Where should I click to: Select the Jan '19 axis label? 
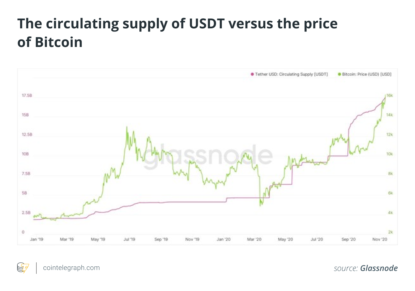(37, 239)
